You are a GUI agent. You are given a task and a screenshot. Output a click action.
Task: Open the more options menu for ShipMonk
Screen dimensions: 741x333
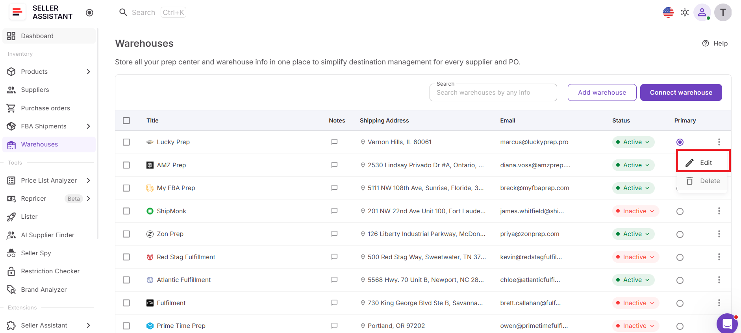click(719, 211)
